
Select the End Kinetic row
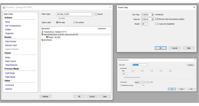coord(76,40)
